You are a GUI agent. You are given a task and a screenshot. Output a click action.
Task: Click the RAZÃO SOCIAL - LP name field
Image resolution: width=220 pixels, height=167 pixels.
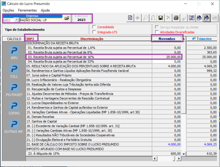(41, 20)
